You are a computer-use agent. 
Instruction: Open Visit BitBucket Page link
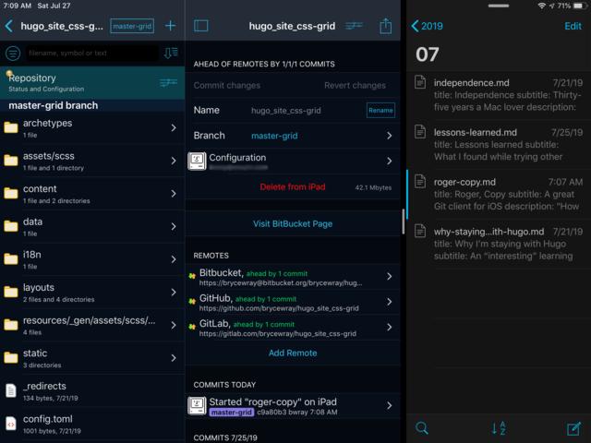(x=293, y=223)
